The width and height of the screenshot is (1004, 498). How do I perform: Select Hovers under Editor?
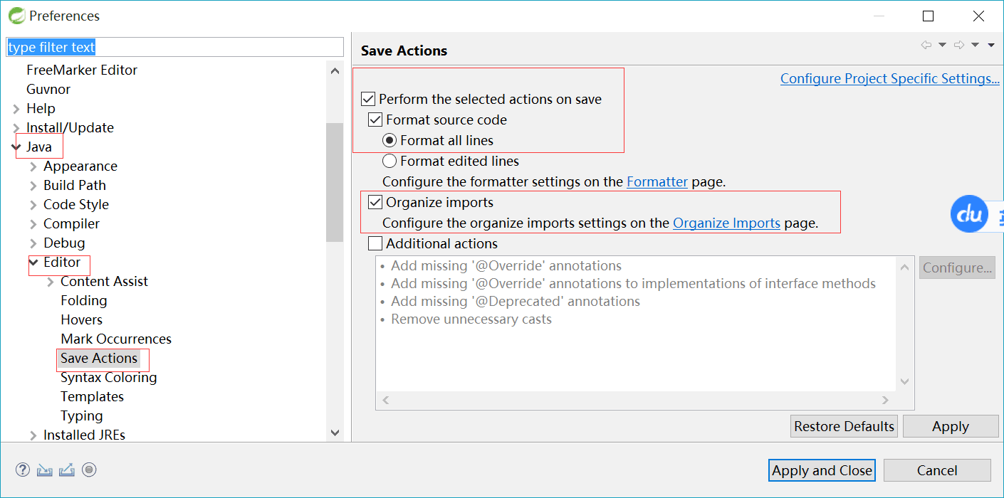tap(82, 319)
